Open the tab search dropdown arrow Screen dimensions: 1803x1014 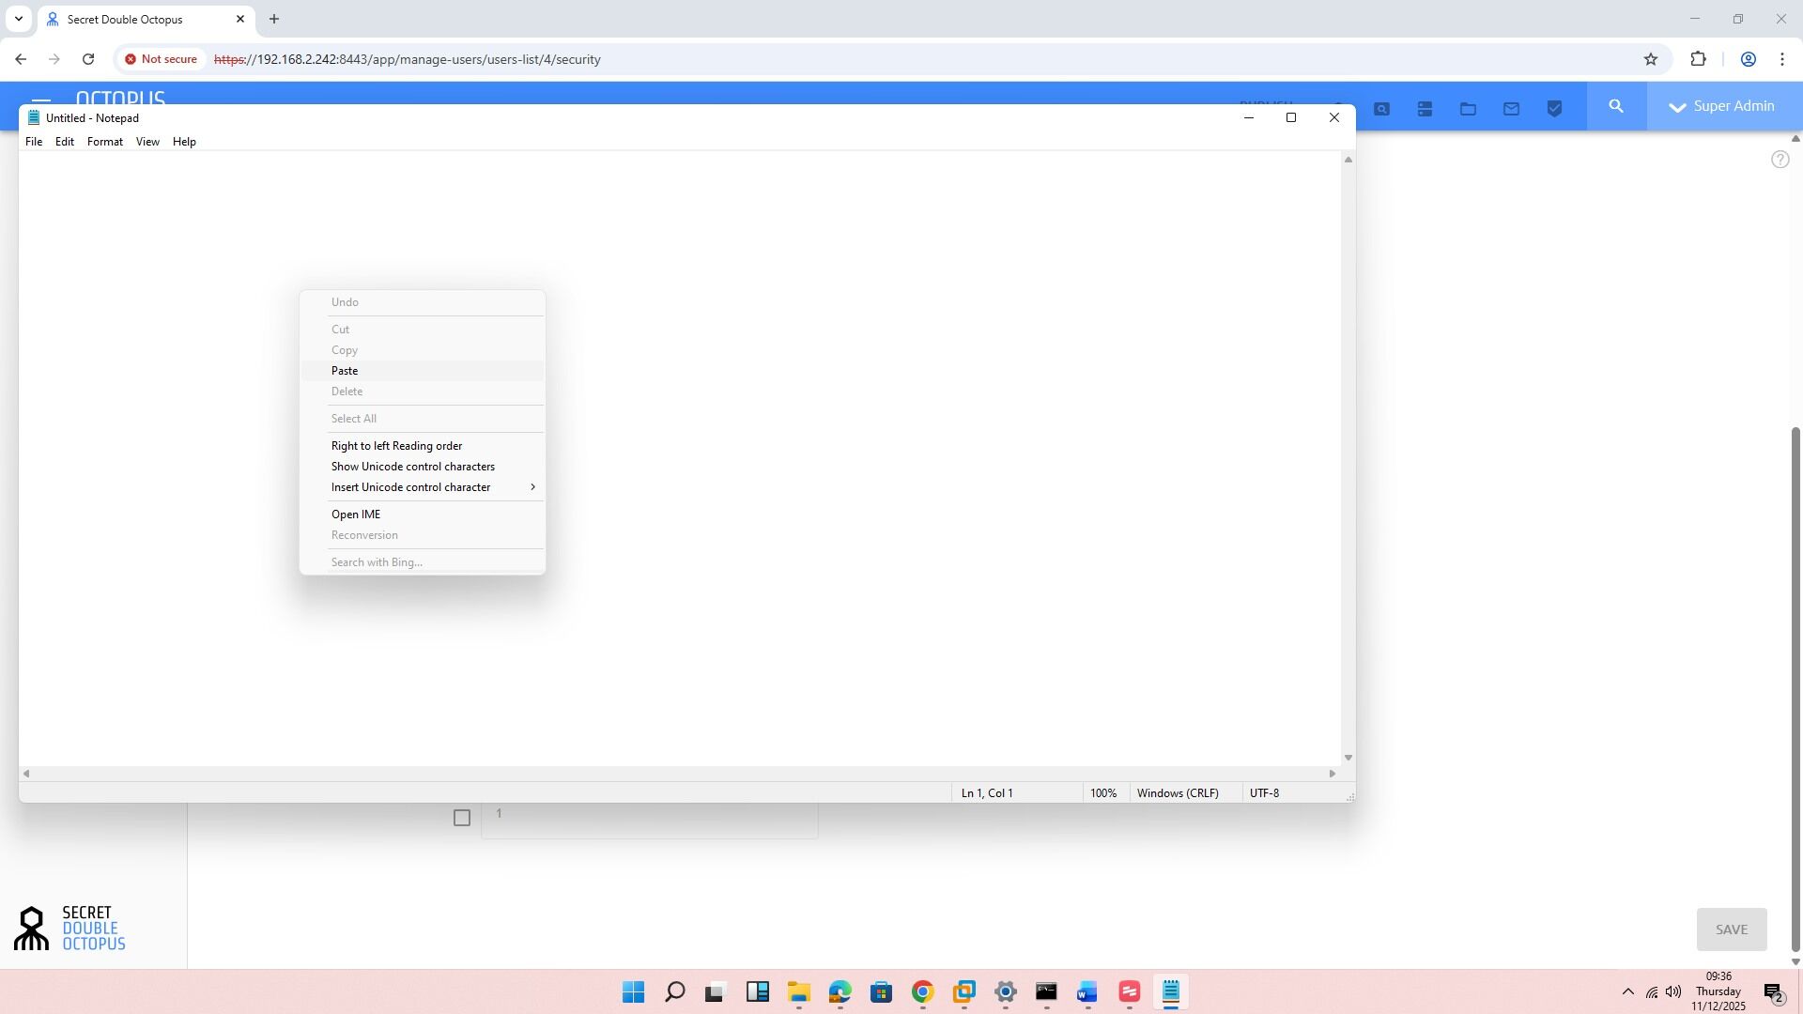(x=18, y=19)
